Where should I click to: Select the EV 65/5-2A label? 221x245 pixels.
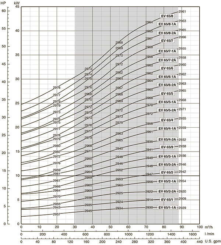click(167, 110)
